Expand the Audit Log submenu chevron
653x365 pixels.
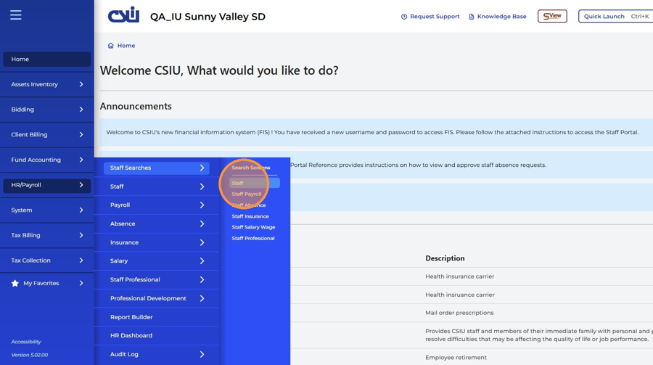[202, 354]
